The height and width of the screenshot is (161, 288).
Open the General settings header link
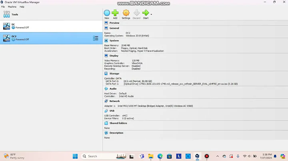pyautogui.click(x=114, y=28)
